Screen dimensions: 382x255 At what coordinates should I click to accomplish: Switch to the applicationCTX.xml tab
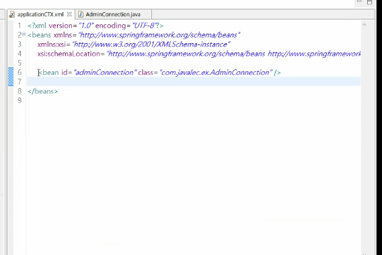tap(40, 14)
